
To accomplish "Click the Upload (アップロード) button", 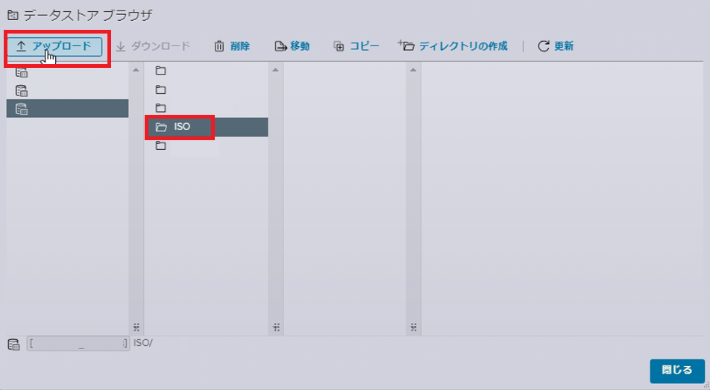I will pos(54,46).
